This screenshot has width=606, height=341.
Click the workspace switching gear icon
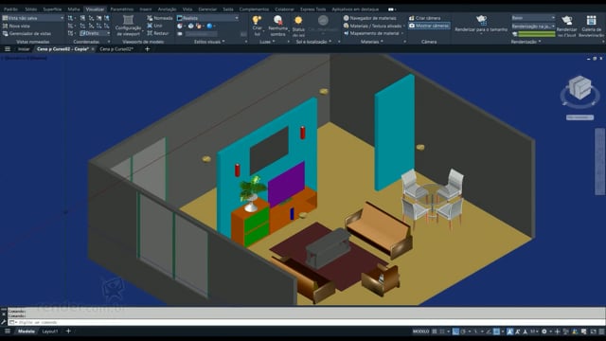pos(544,332)
